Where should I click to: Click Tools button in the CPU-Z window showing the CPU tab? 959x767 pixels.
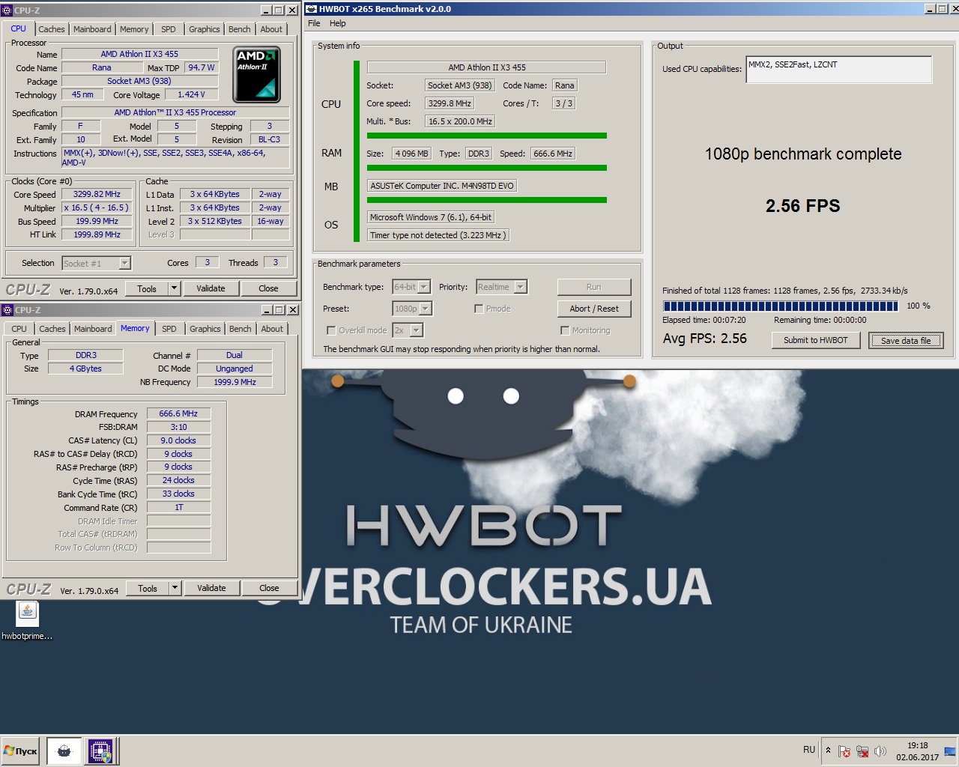pos(147,288)
